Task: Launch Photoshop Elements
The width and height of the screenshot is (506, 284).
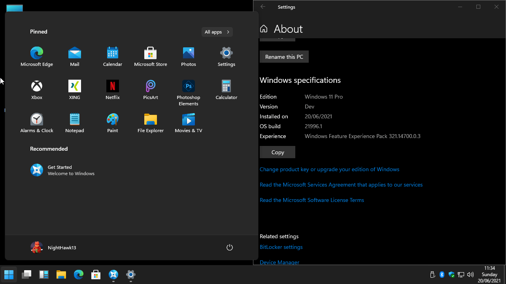Action: coord(189,93)
